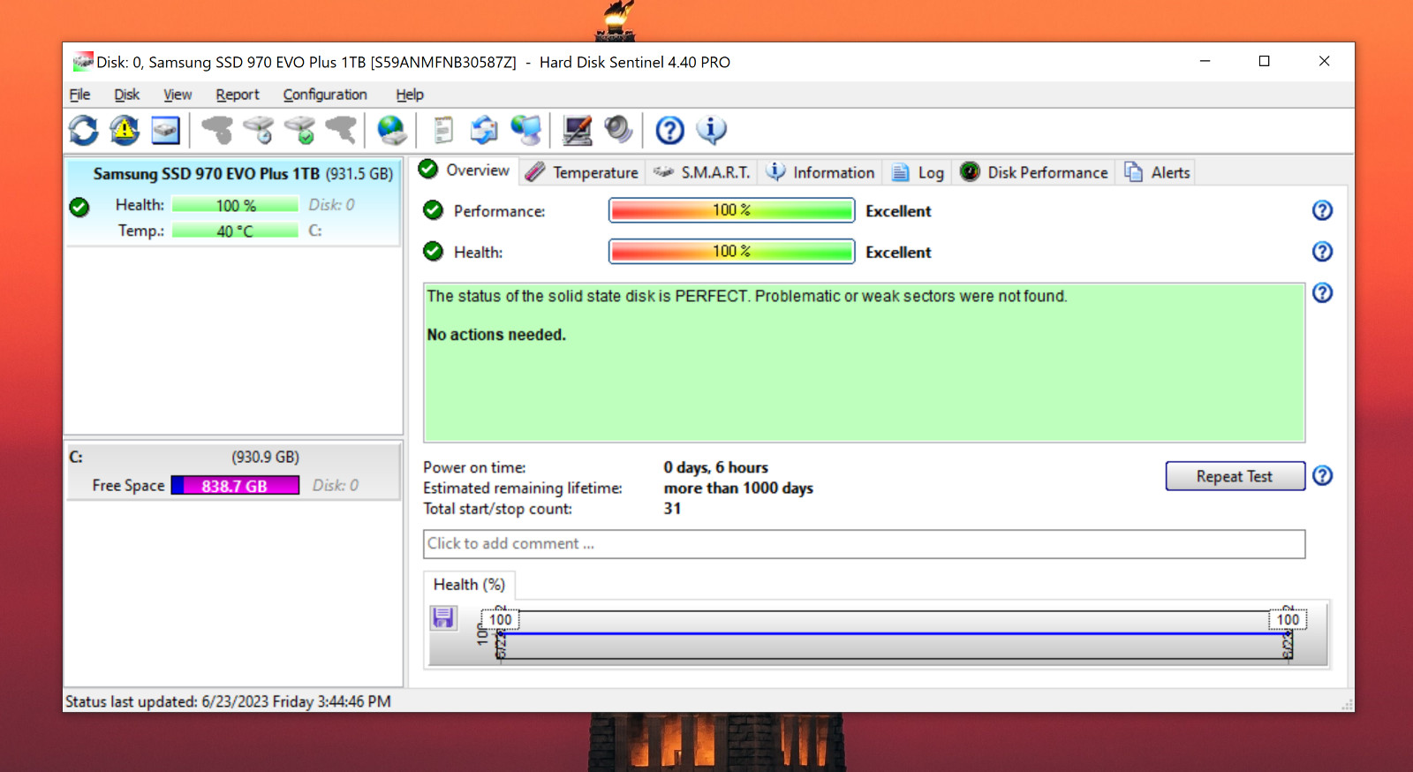Click the '0 days, 6 hours' power-on value
Viewport: 1413px width, 772px height.
coord(716,467)
